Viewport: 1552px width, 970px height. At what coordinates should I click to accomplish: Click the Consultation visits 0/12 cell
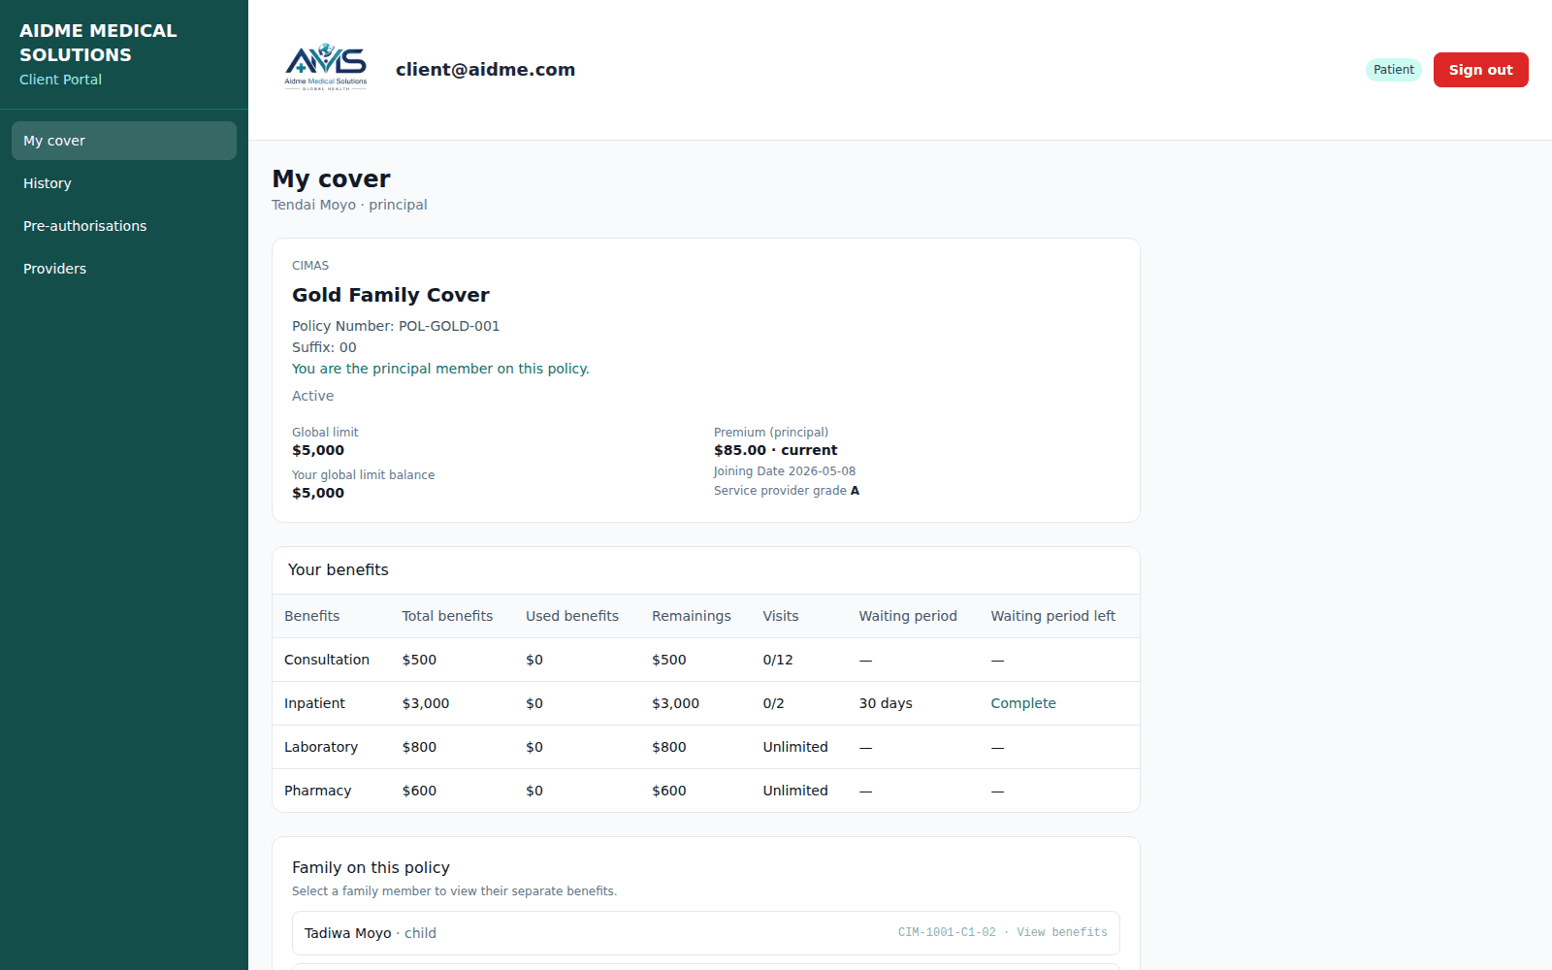[778, 660]
